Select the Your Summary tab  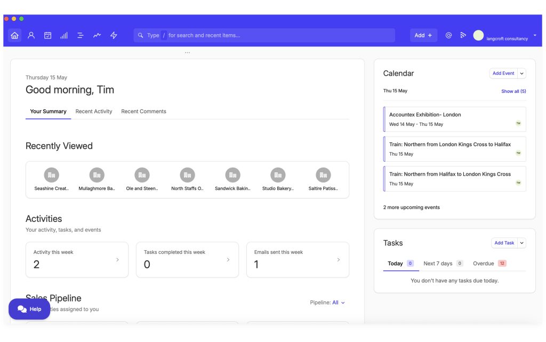pos(48,112)
